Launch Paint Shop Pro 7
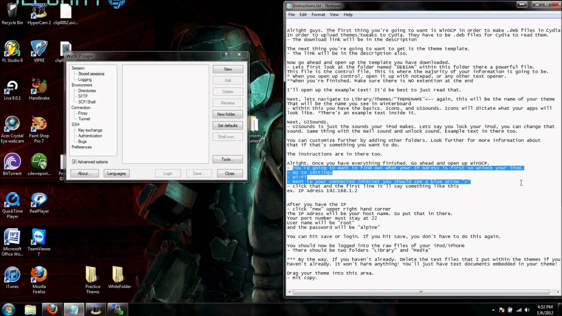The height and width of the screenshot is (316, 562). click(x=39, y=130)
